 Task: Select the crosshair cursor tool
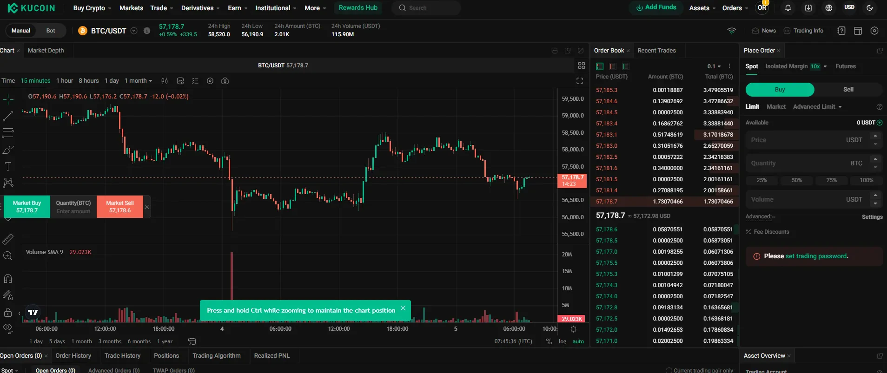coord(8,99)
